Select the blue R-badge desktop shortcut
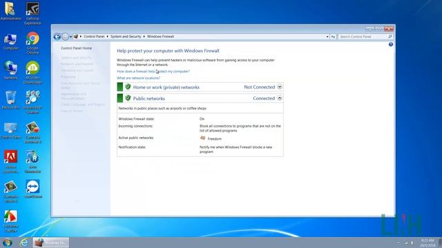 pyautogui.click(x=32, y=161)
